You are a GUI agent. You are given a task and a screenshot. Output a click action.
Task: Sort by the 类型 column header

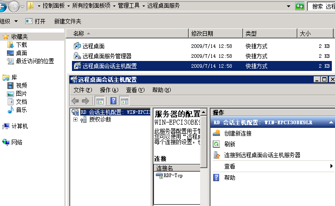pos(270,33)
